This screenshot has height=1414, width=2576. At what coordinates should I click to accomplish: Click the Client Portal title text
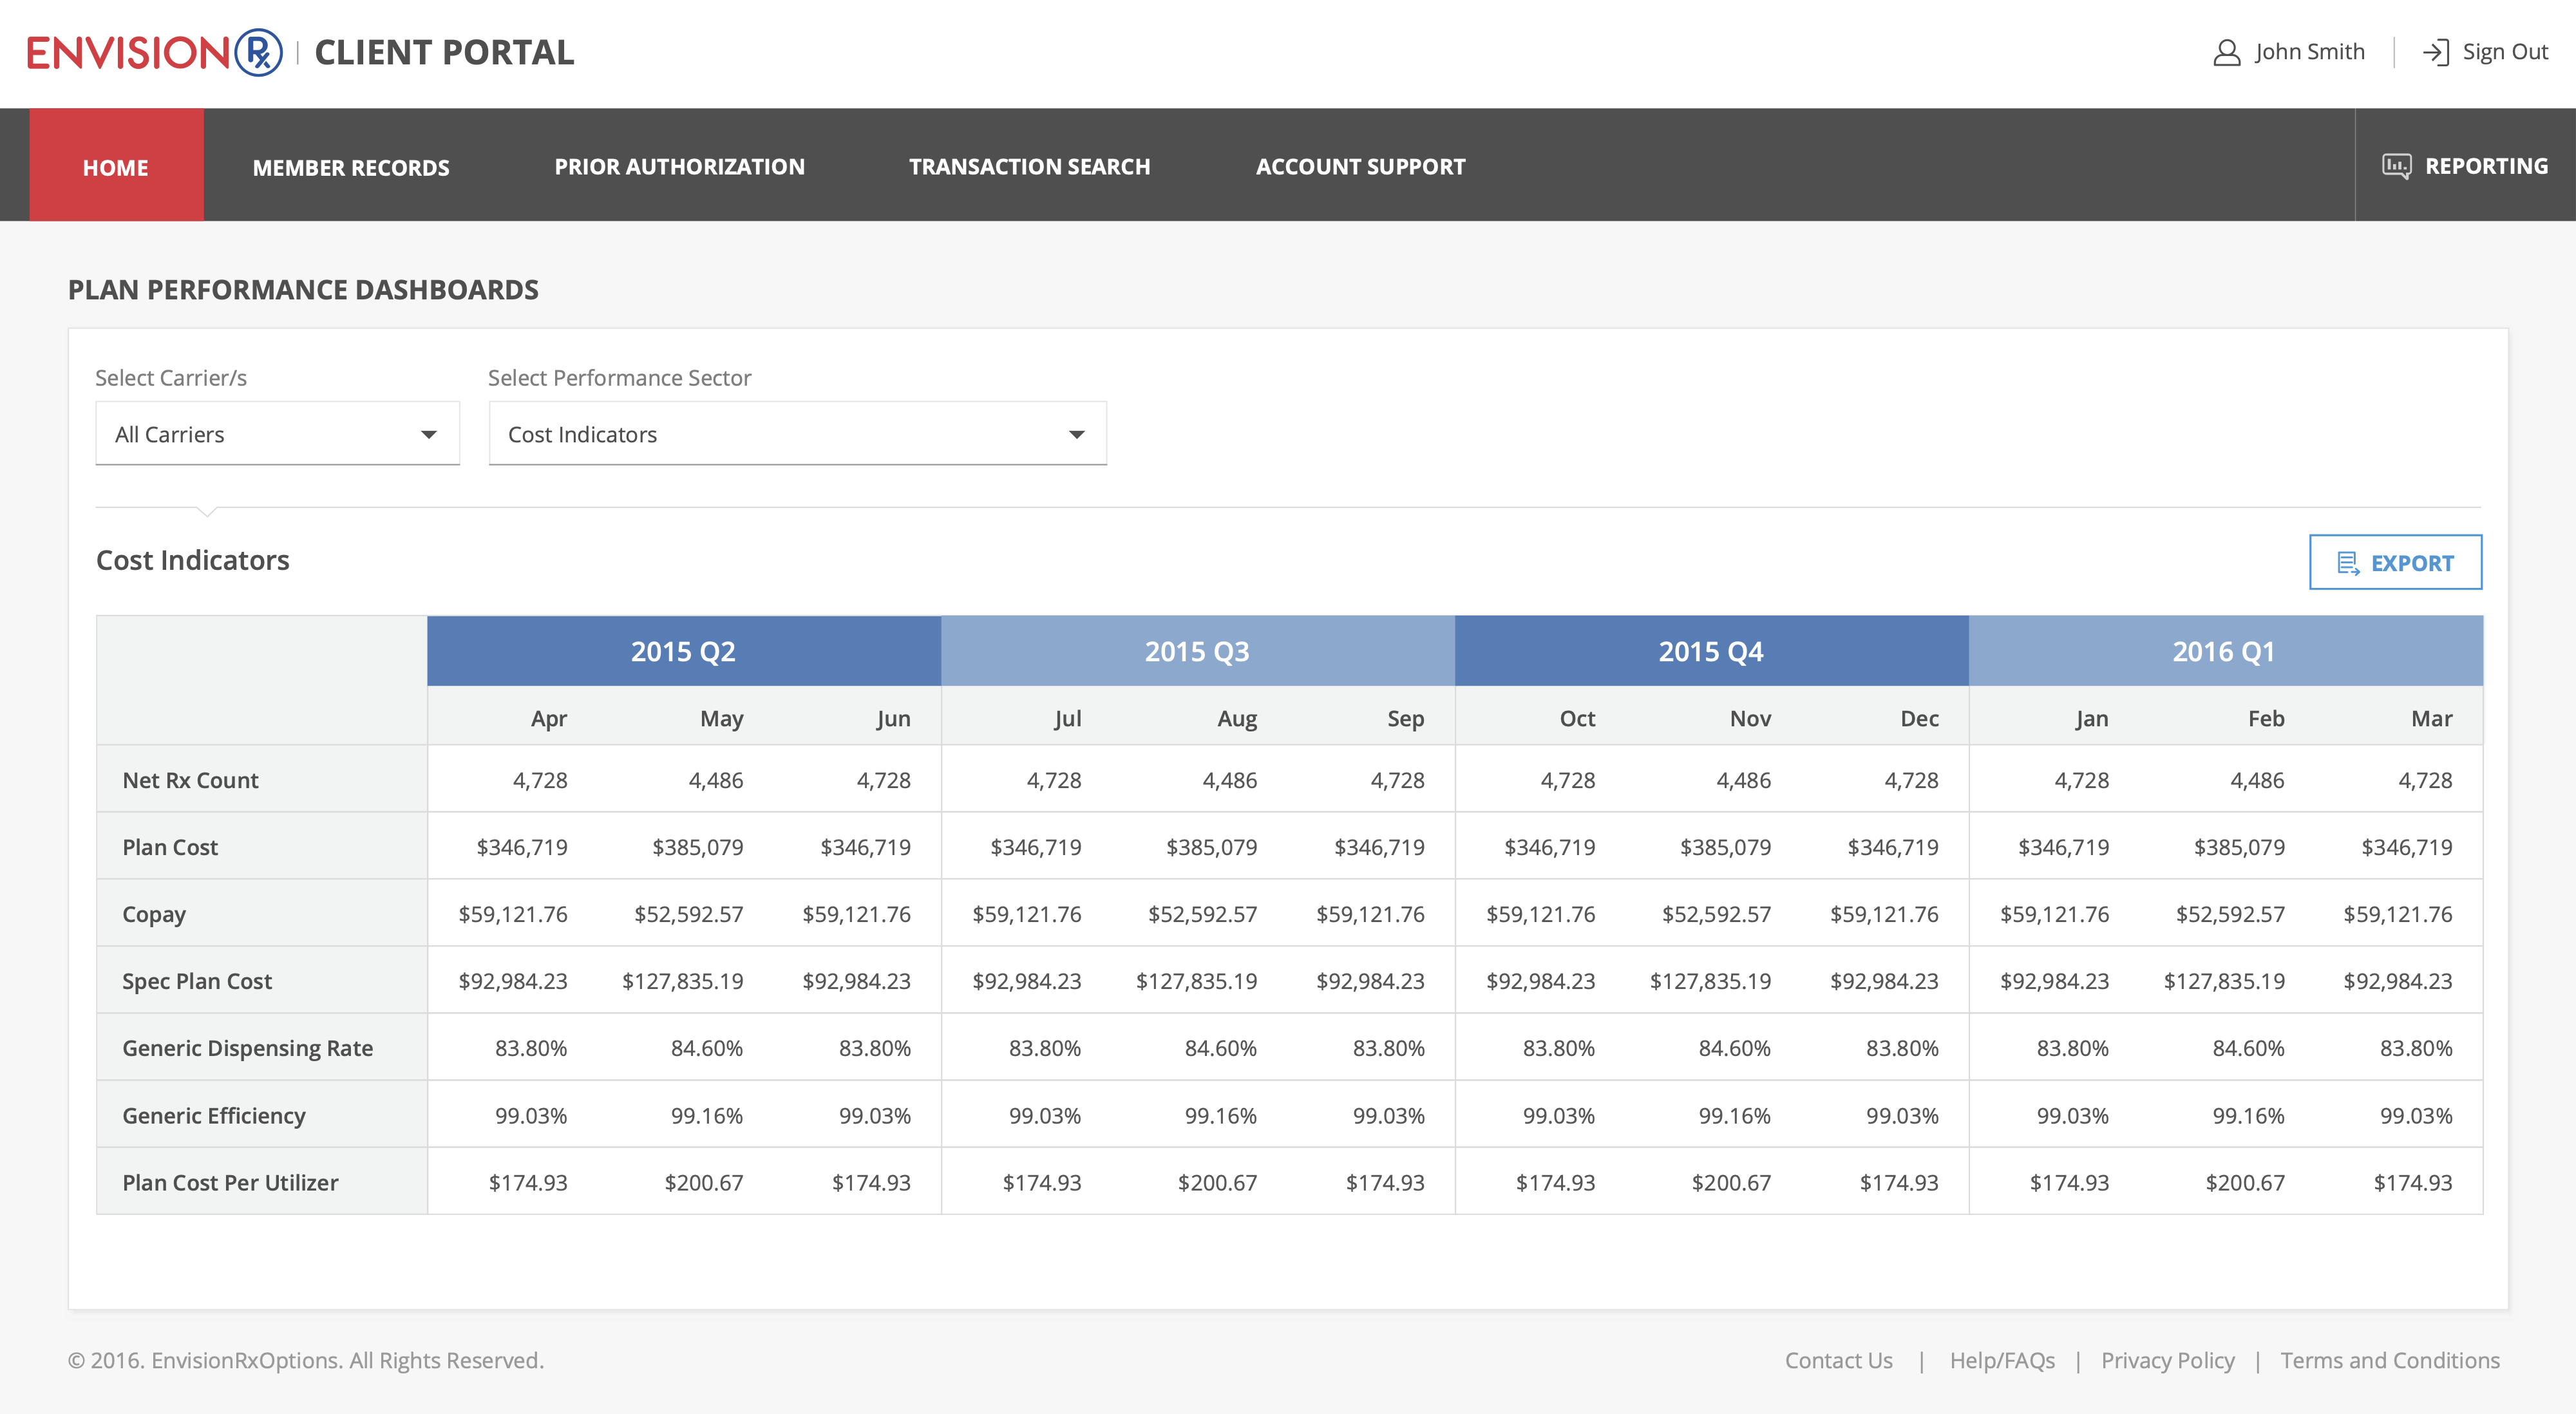444,52
